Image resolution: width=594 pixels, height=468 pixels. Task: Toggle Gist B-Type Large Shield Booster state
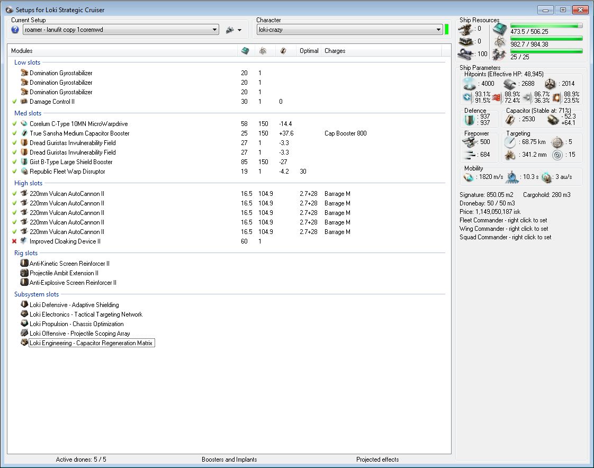[14, 162]
